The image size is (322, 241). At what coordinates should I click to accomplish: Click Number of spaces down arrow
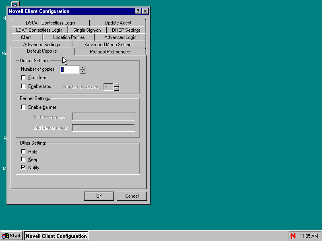[x=117, y=89]
